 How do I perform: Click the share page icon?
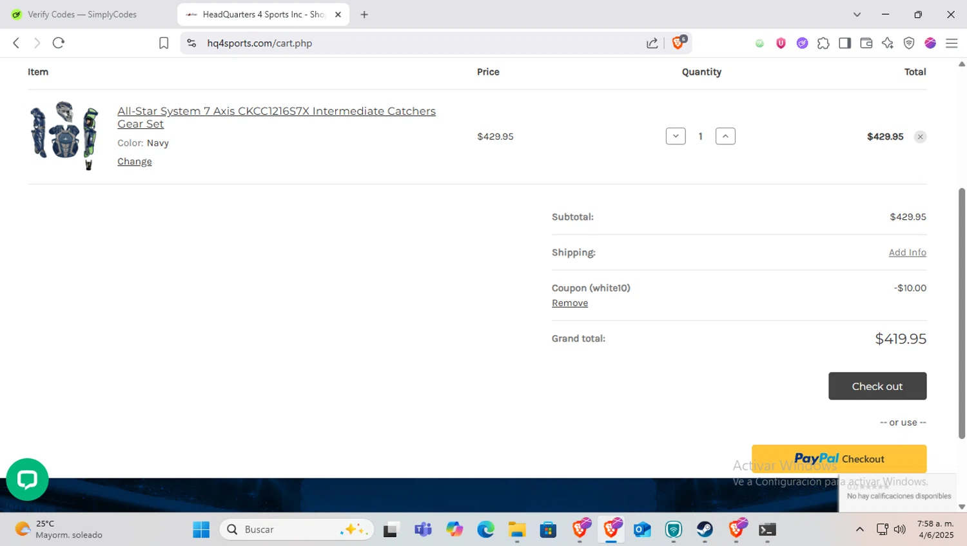(652, 43)
